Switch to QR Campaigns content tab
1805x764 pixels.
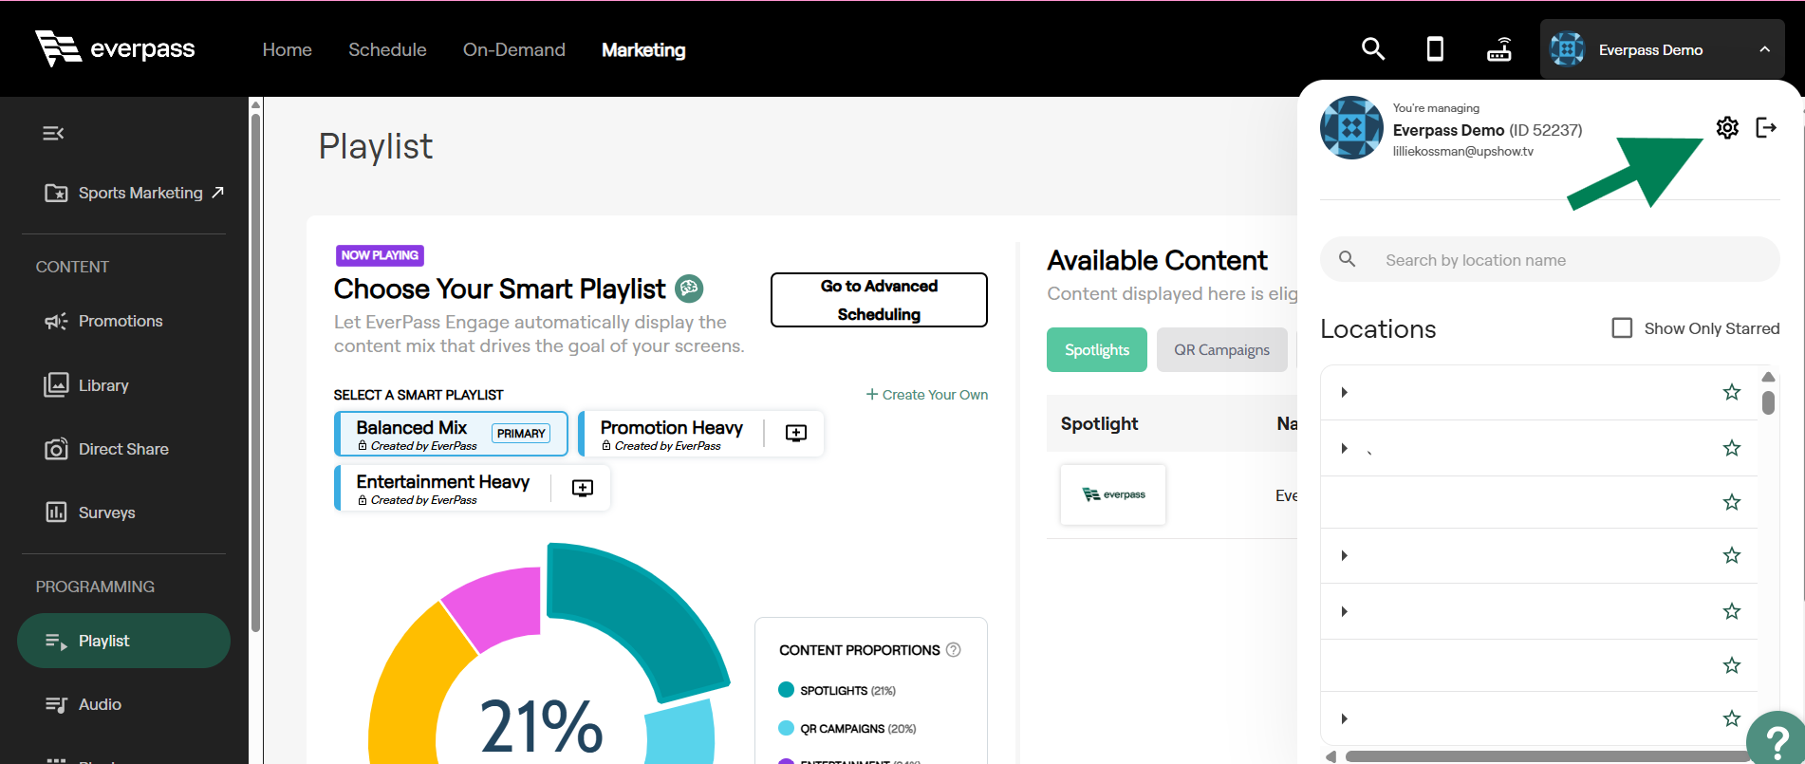pos(1221,349)
